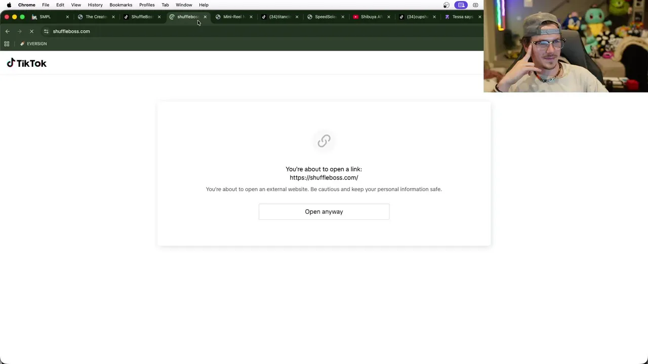Close the active shuffleboss tab

pyautogui.click(x=205, y=17)
